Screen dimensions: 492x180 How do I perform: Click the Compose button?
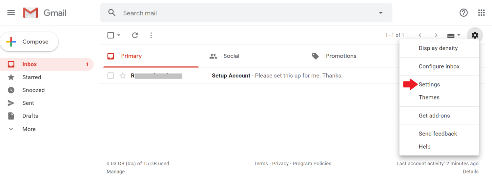coord(29,42)
